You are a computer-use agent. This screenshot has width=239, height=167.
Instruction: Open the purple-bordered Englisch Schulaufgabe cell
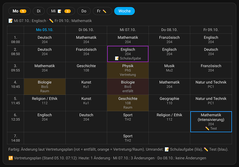click(128, 54)
